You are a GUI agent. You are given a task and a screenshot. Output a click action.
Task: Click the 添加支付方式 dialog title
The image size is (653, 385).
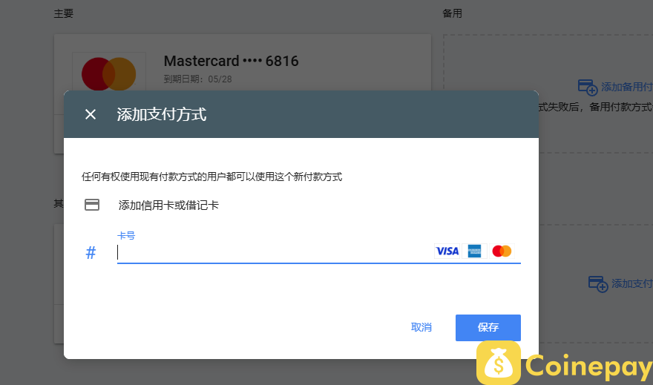[162, 114]
